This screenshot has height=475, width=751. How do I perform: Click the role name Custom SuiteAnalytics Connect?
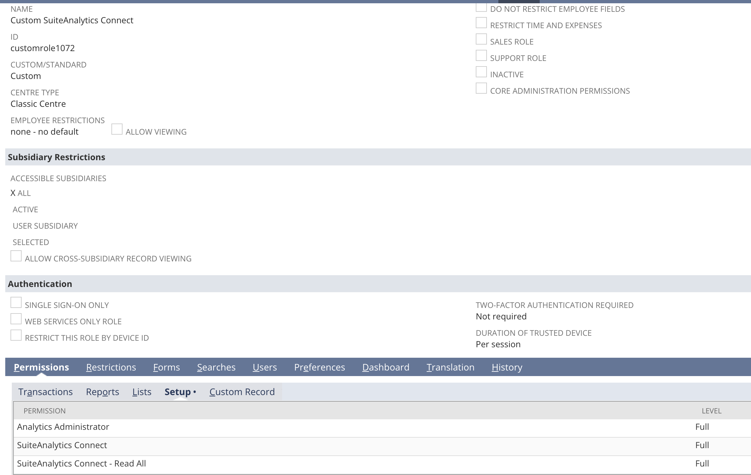[72, 20]
